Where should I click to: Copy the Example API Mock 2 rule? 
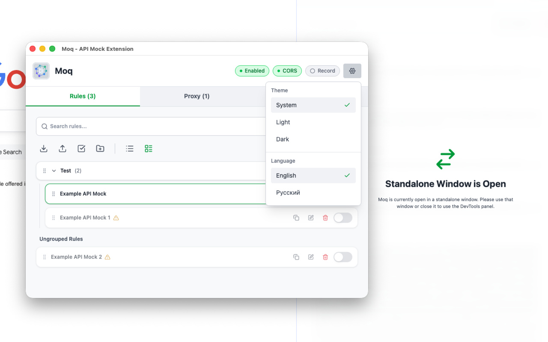296,257
